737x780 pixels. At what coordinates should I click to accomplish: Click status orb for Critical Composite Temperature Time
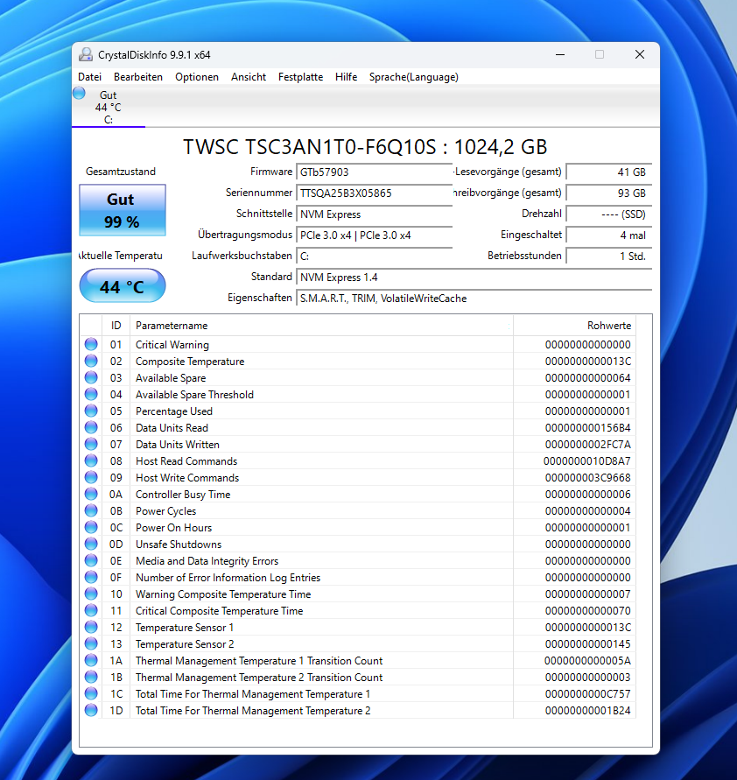coord(91,610)
